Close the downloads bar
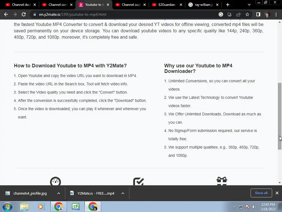The height and width of the screenshot is (212, 282). tap(277, 193)
